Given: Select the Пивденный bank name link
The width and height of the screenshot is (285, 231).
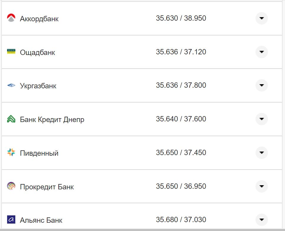Looking at the screenshot, I should (x=38, y=153).
